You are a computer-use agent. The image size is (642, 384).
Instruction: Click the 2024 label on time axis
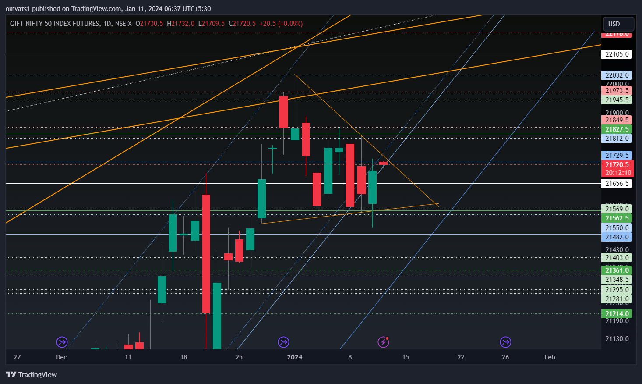[295, 357]
